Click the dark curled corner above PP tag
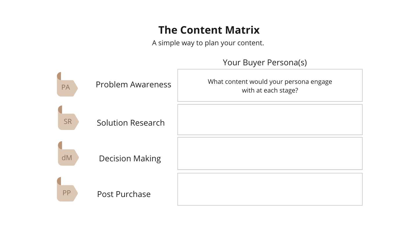This screenshot has height=235, width=418. (x=59, y=181)
